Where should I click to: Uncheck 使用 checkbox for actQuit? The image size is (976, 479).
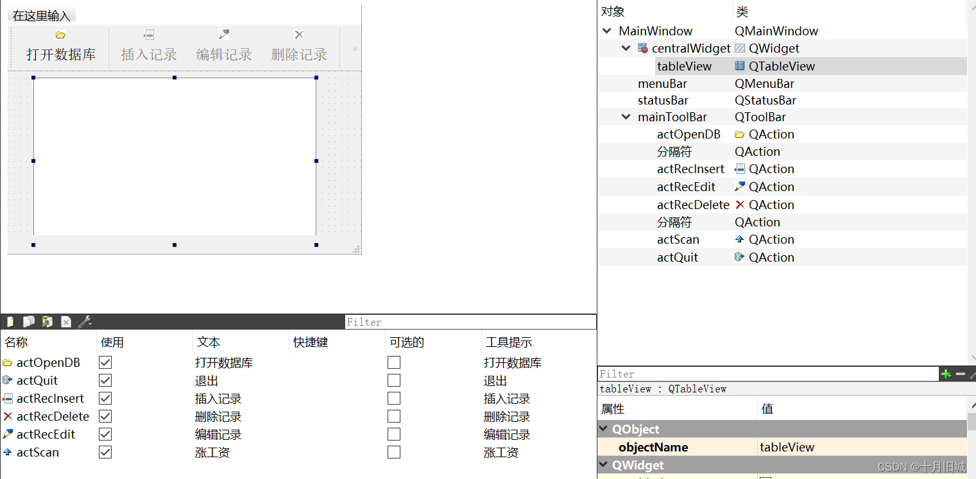pos(105,380)
